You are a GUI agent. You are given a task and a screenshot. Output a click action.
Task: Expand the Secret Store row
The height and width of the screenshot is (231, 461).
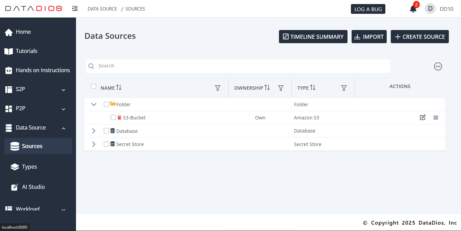coord(94,144)
